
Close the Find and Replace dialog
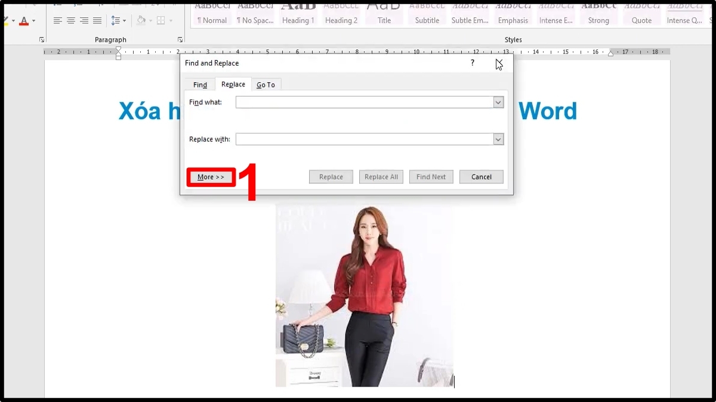[499, 63]
